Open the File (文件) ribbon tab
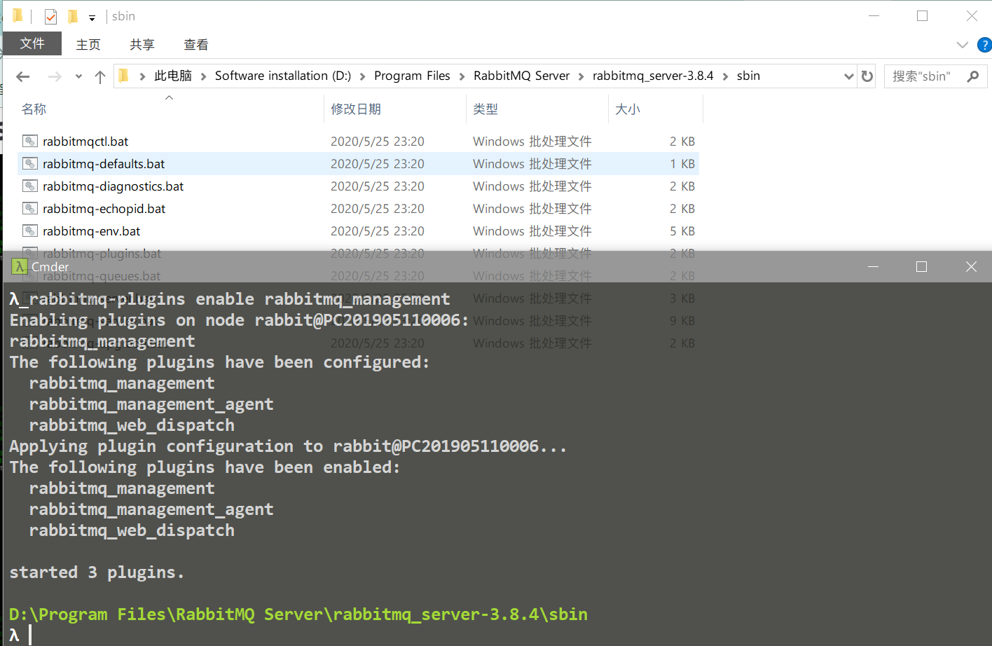The image size is (992, 646). tap(32, 43)
